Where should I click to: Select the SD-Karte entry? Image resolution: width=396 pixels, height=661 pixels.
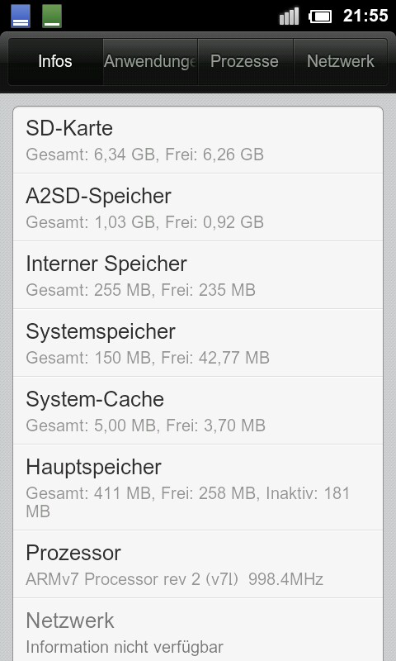[198, 140]
